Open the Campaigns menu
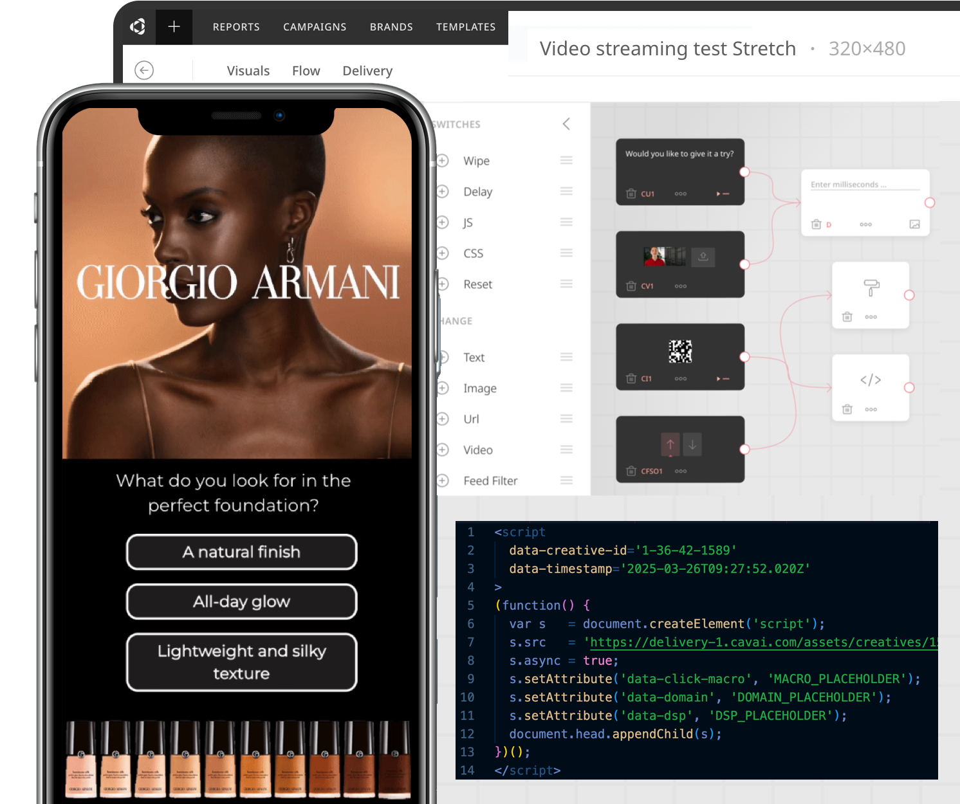 (x=315, y=27)
